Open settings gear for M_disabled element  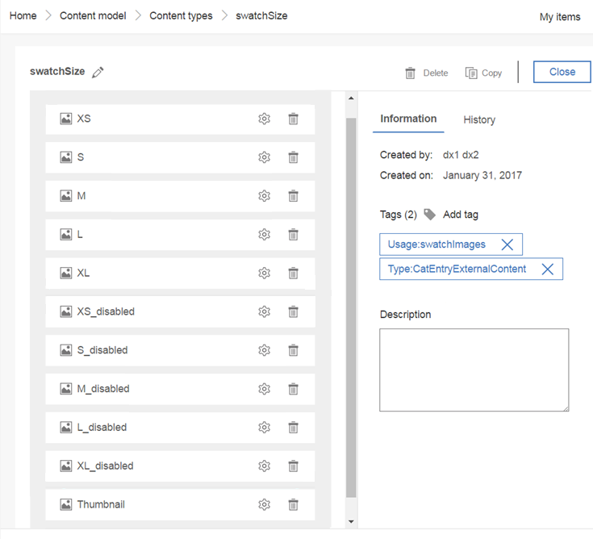(264, 389)
